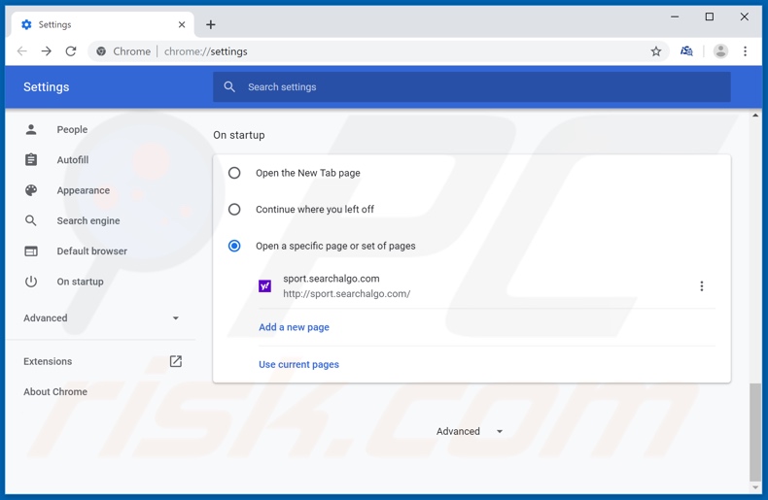Click the sport.searchalgo.com page title

click(x=332, y=279)
